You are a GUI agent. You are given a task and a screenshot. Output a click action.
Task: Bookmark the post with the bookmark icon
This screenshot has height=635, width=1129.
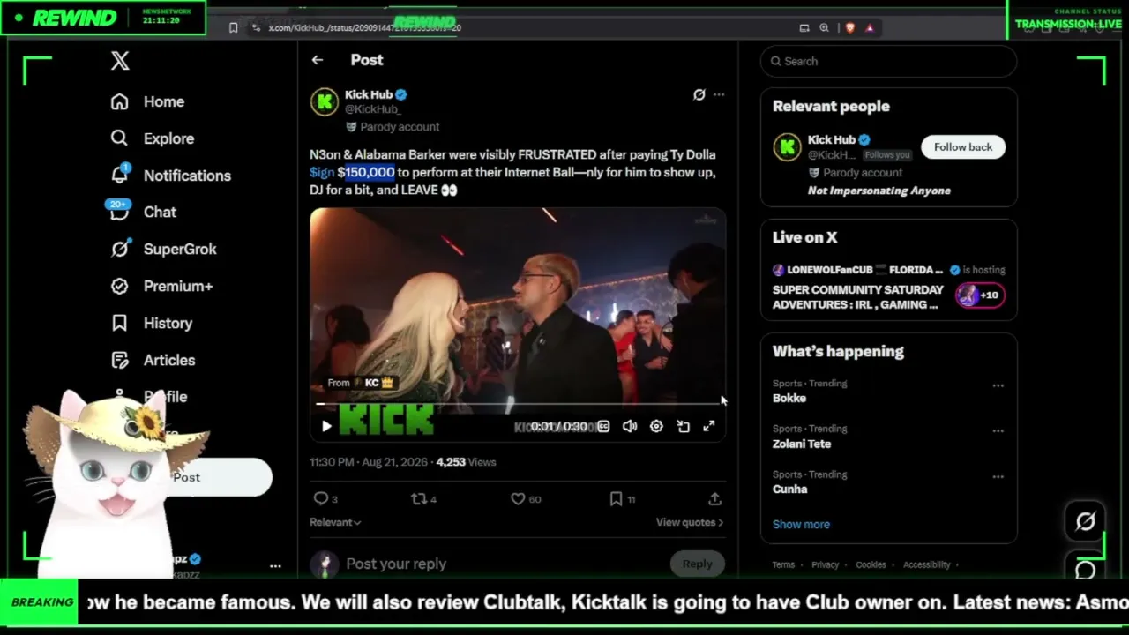click(616, 499)
